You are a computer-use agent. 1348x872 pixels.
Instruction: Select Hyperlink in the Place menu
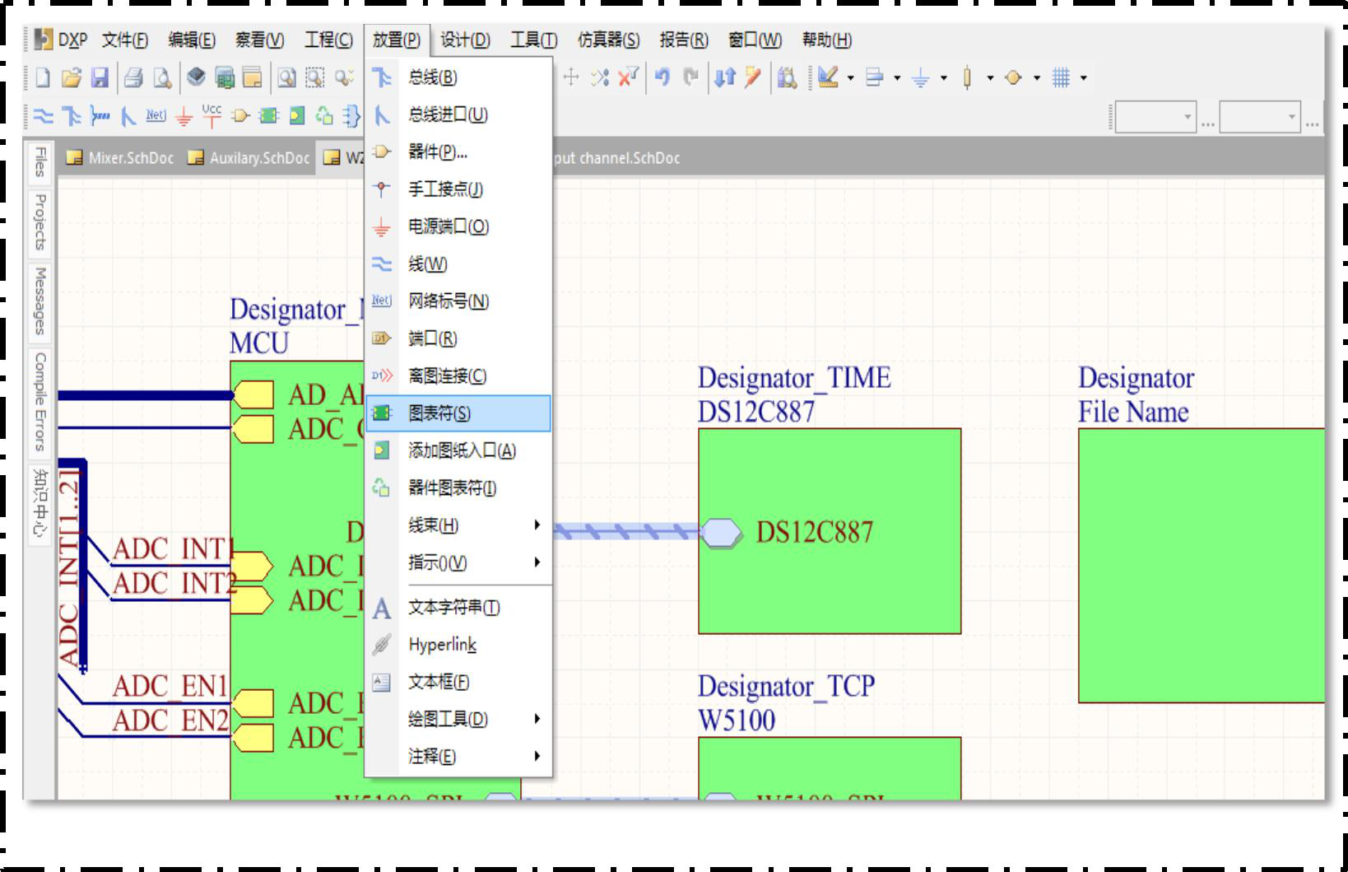click(x=442, y=645)
